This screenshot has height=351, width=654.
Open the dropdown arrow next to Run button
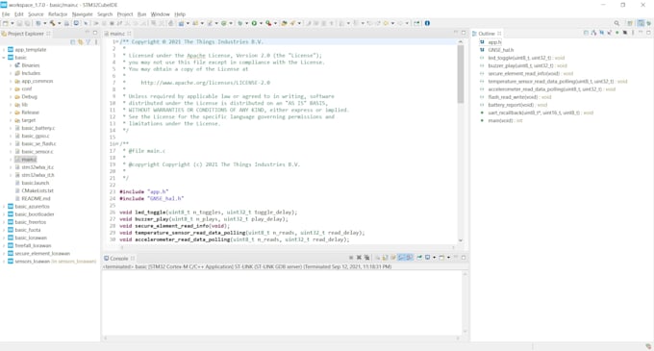[x=261, y=23]
